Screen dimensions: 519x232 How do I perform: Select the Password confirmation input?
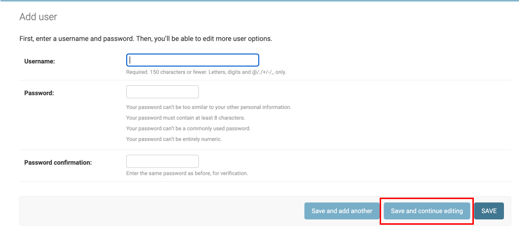point(162,161)
